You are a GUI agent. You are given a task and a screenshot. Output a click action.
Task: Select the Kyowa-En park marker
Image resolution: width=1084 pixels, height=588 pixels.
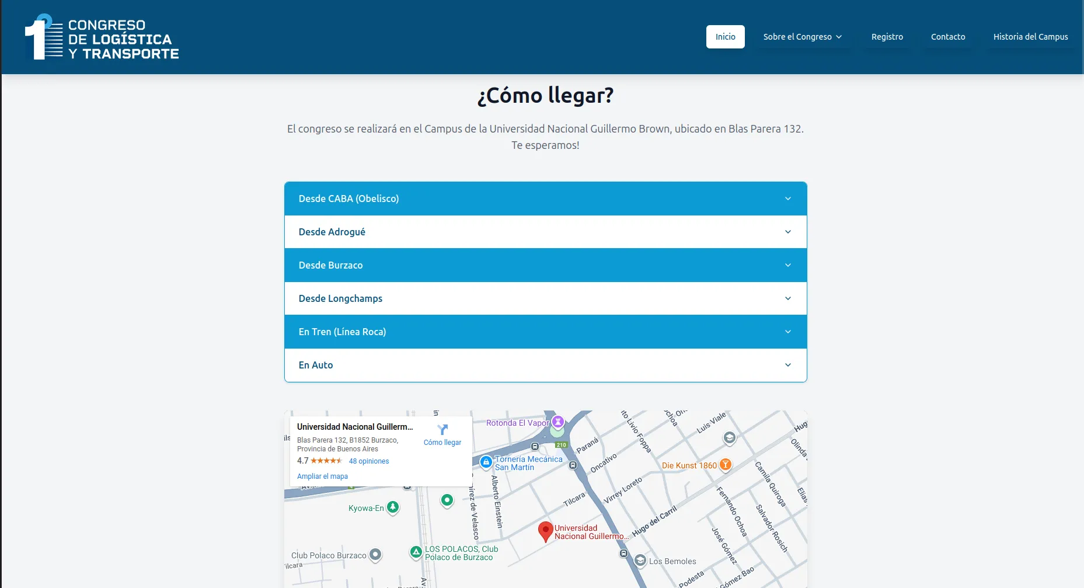(x=393, y=507)
